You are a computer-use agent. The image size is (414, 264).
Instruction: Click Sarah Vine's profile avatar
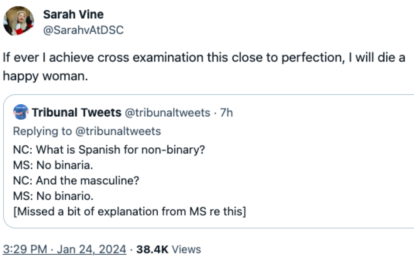[19, 21]
